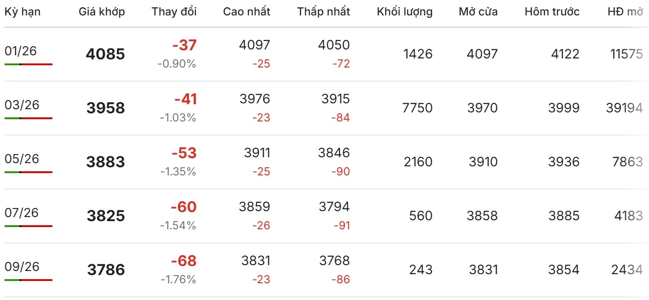This screenshot has height=300, width=649.
Task: Click the 01/26 contract term link
Action: (x=21, y=51)
